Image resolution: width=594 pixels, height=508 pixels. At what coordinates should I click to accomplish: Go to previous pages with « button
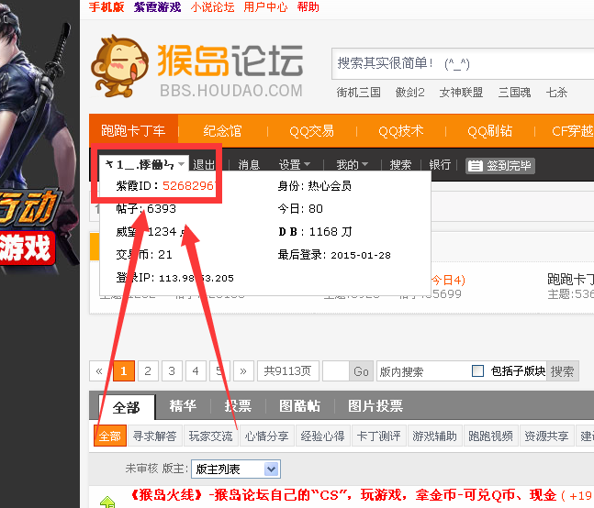click(x=99, y=371)
